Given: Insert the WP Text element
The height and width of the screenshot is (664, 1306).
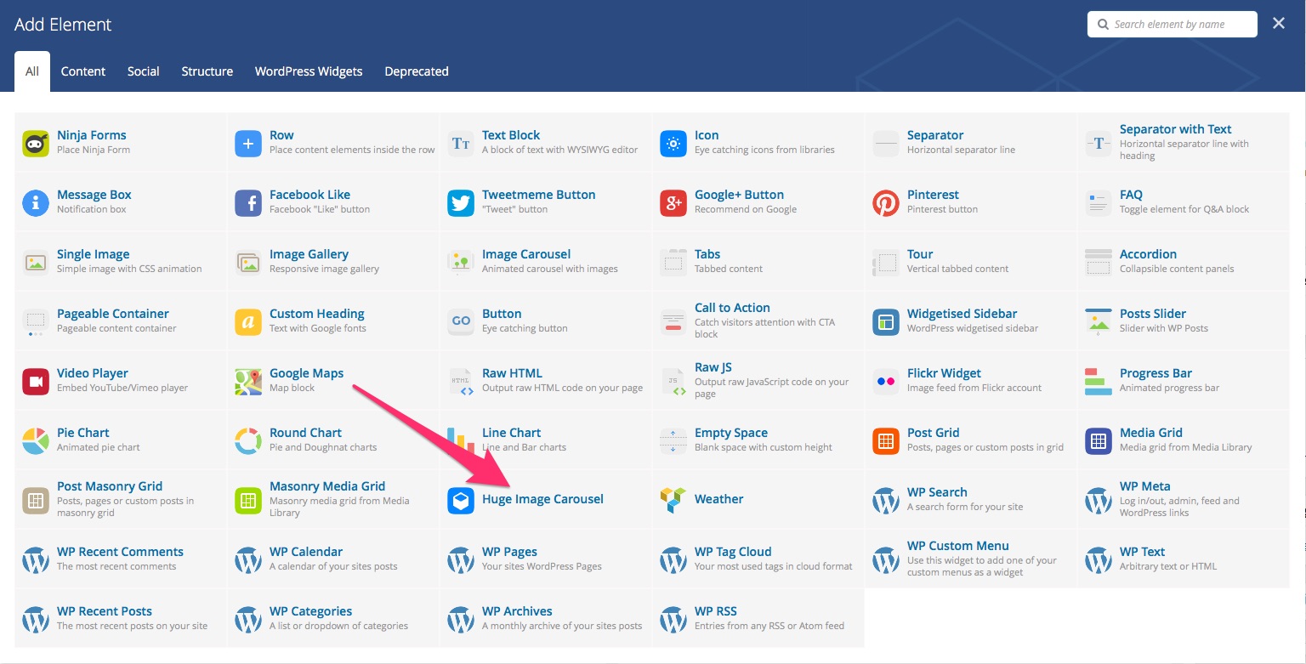Looking at the screenshot, I should coord(1184,559).
